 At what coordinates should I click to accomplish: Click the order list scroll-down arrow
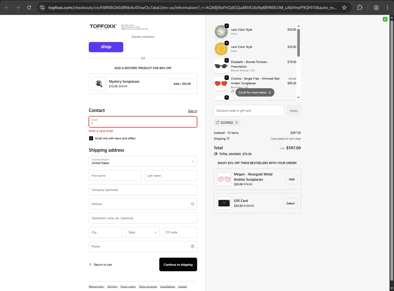(x=298, y=98)
